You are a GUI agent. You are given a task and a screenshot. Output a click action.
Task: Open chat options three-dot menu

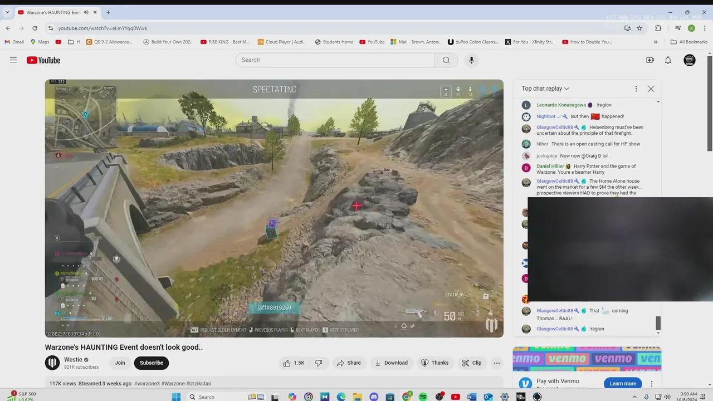(x=636, y=89)
